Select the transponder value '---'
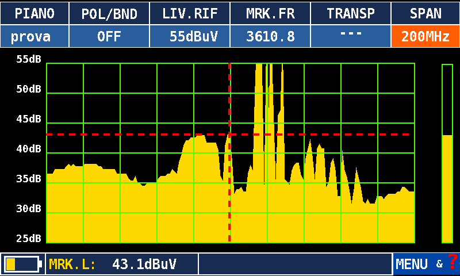The image size is (460, 276). tap(351, 36)
